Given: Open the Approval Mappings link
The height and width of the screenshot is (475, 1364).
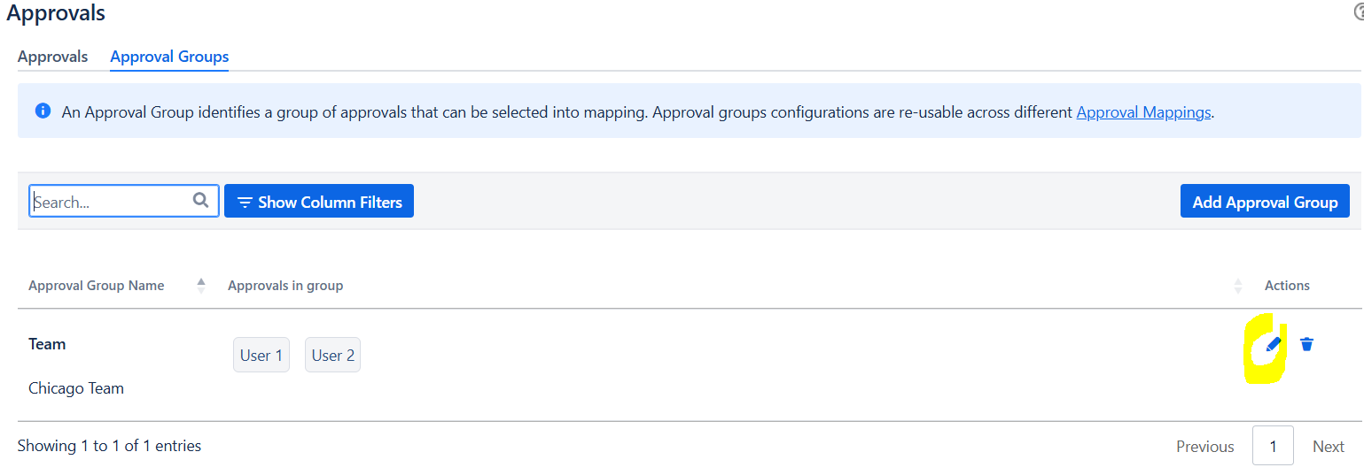Looking at the screenshot, I should 1143,112.
